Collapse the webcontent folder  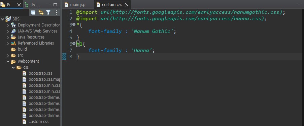click(x=8, y=62)
